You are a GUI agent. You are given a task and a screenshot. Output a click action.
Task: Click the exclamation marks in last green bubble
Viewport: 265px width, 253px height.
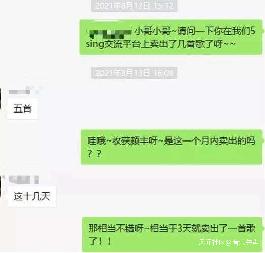(x=105, y=241)
